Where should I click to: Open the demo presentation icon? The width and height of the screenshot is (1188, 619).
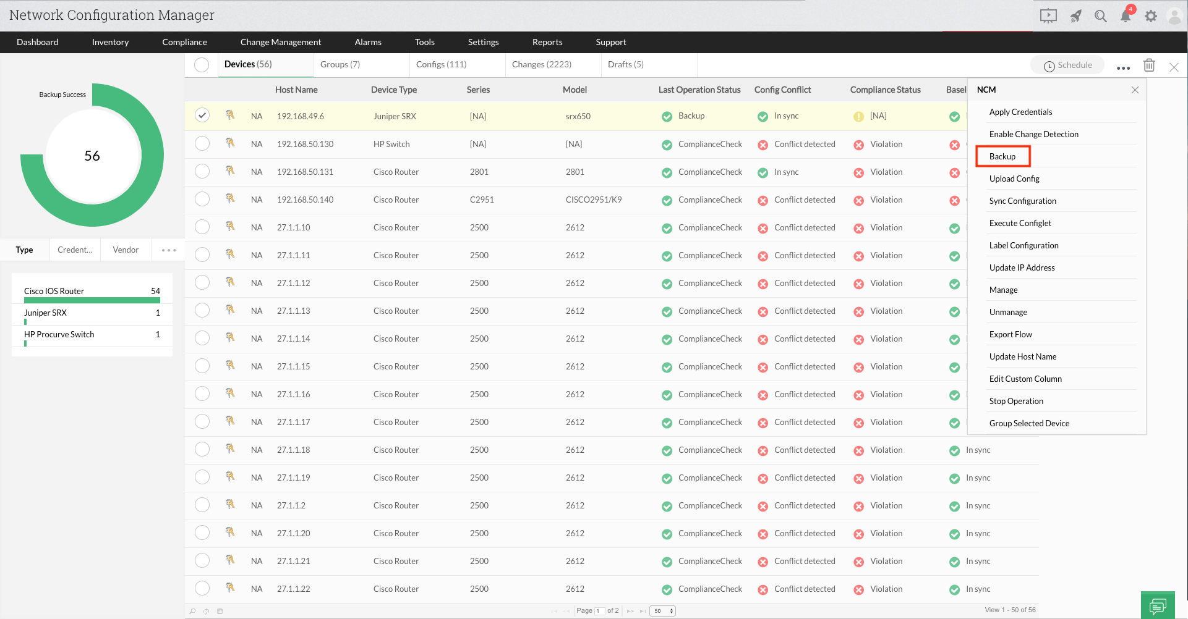coord(1048,16)
